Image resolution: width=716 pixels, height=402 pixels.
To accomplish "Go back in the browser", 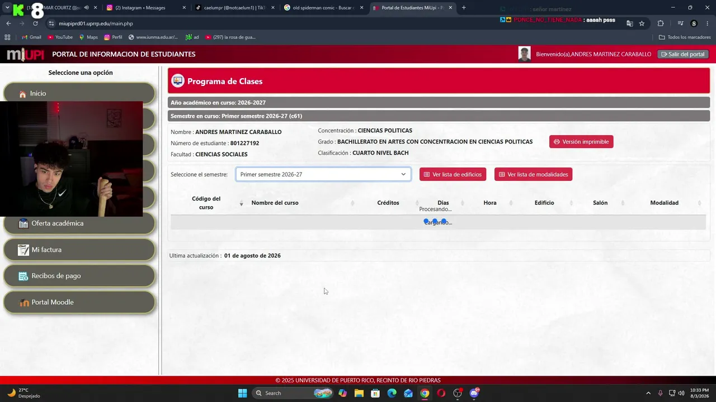I will [8, 23].
